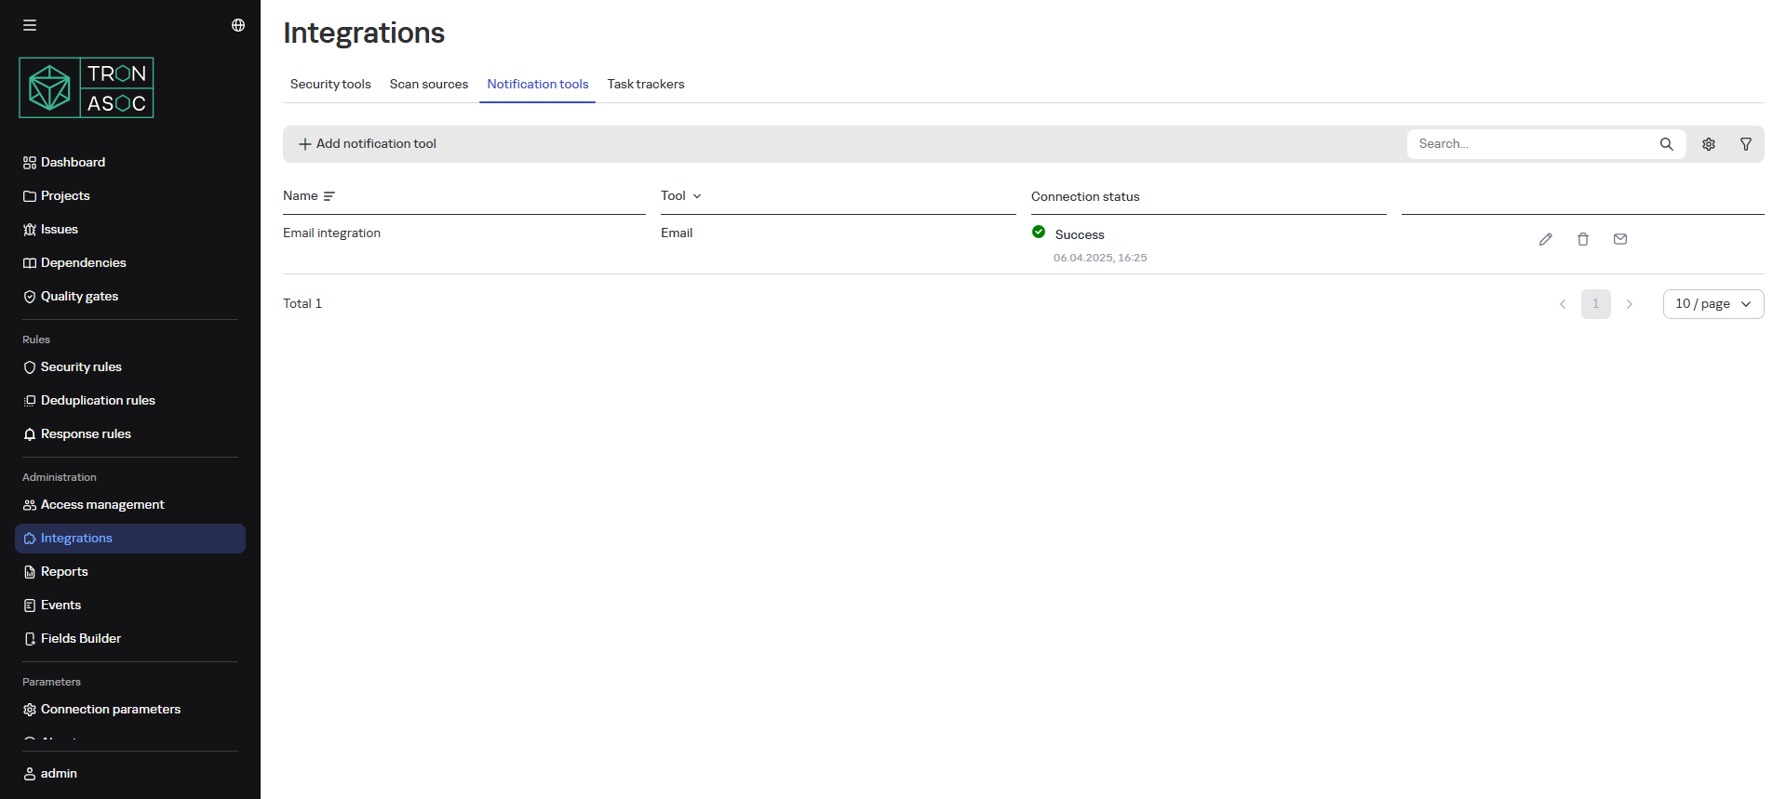This screenshot has height=799, width=1786.
Task: Click the envelope icon to send test email
Action: tap(1619, 239)
